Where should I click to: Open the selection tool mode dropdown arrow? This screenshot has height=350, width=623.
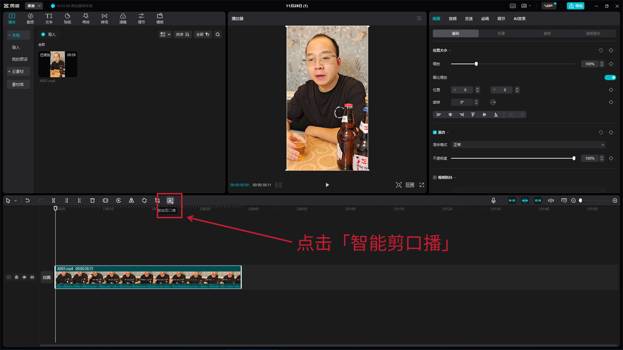click(15, 201)
